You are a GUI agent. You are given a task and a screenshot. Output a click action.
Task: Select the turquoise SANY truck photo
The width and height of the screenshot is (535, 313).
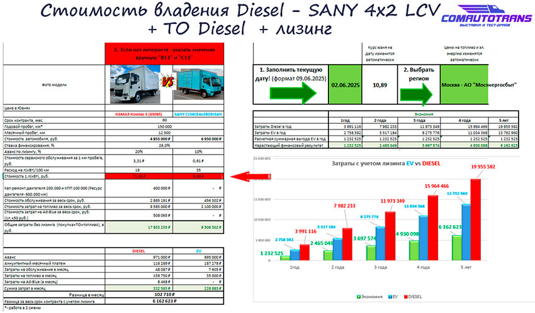198,84
